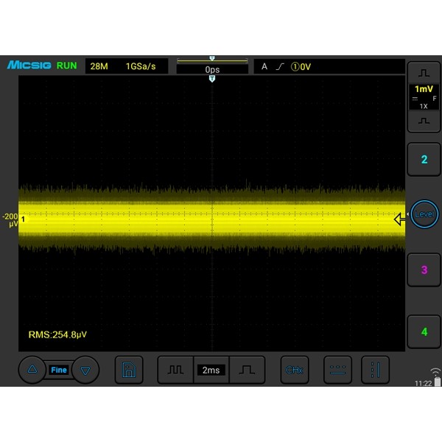Tap the trigger position T marker on the grid
Screen dimensions: 442x442
(x=212, y=79)
